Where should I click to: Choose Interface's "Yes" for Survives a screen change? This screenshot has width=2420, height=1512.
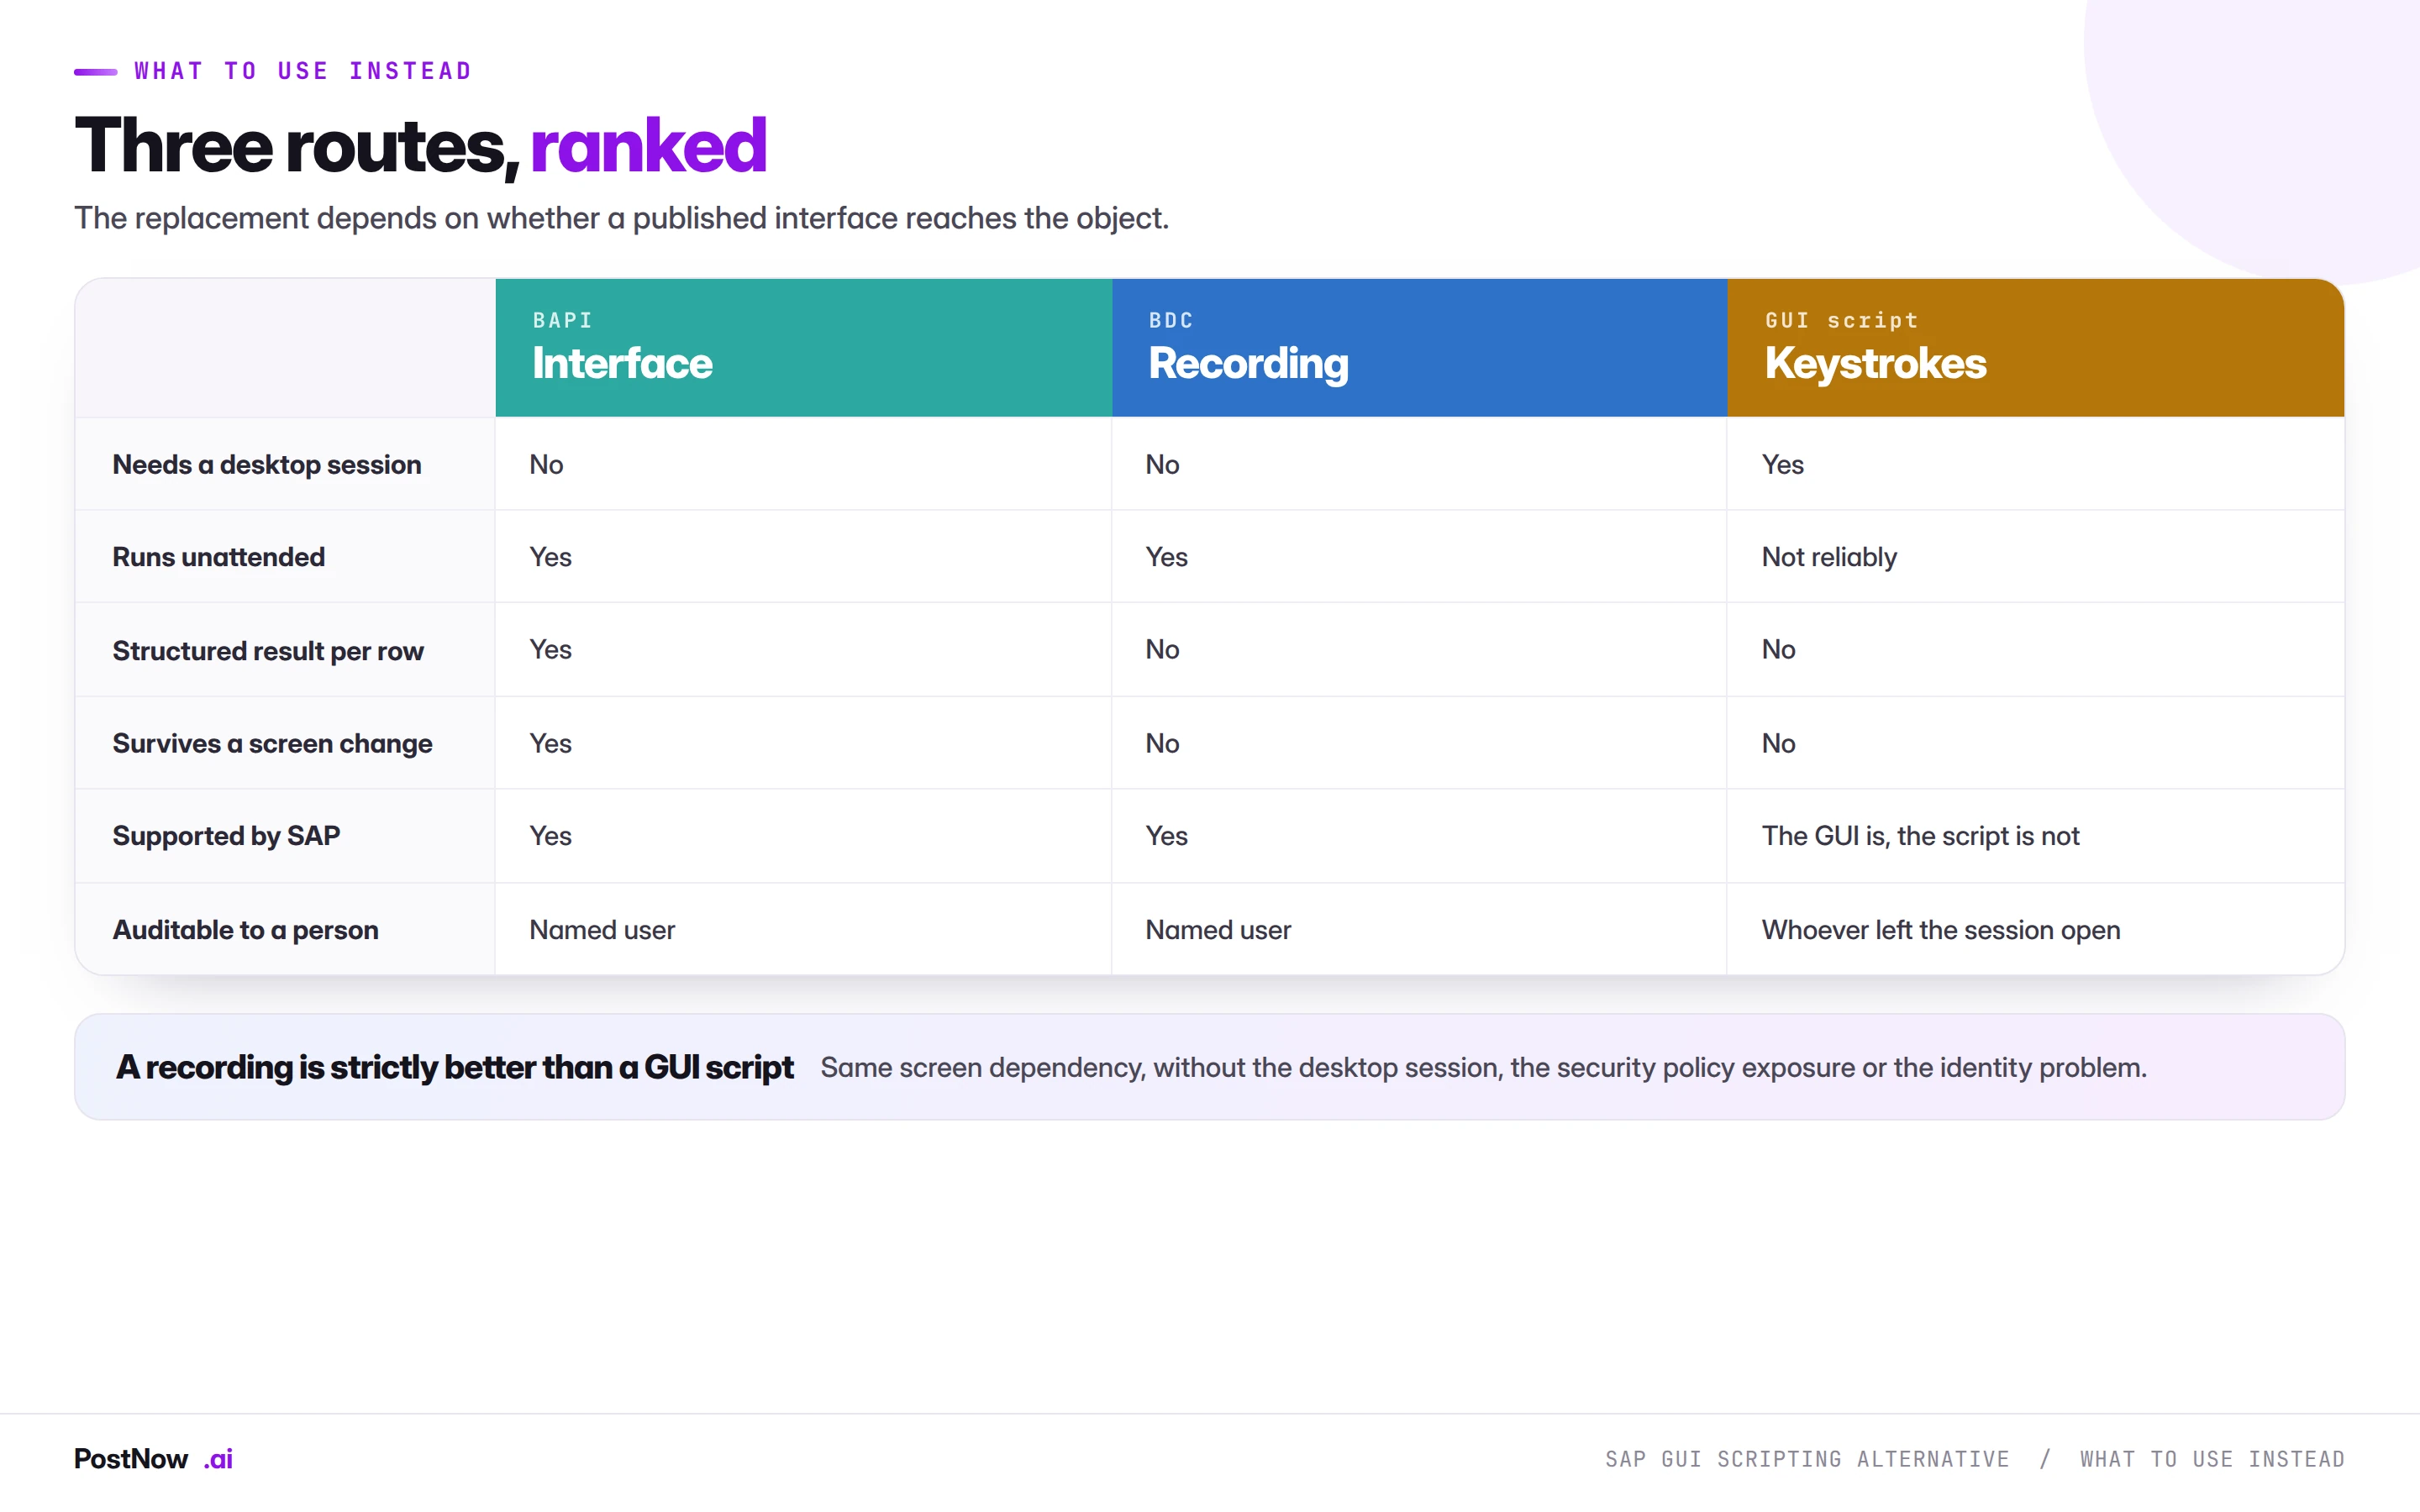coord(550,744)
